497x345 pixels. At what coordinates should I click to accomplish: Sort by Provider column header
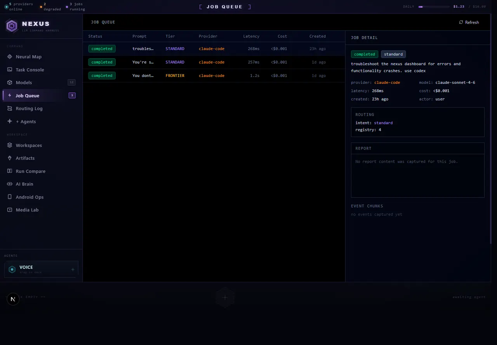(208, 36)
